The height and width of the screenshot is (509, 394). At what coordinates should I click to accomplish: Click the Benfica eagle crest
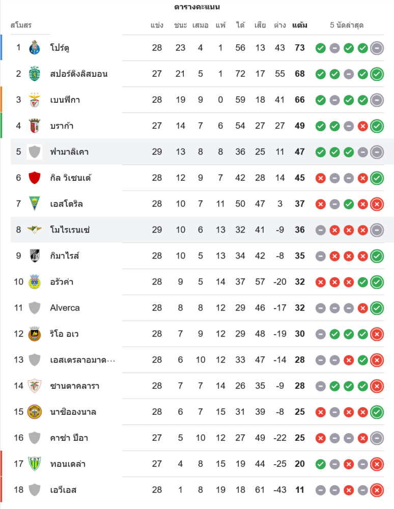[x=35, y=100]
